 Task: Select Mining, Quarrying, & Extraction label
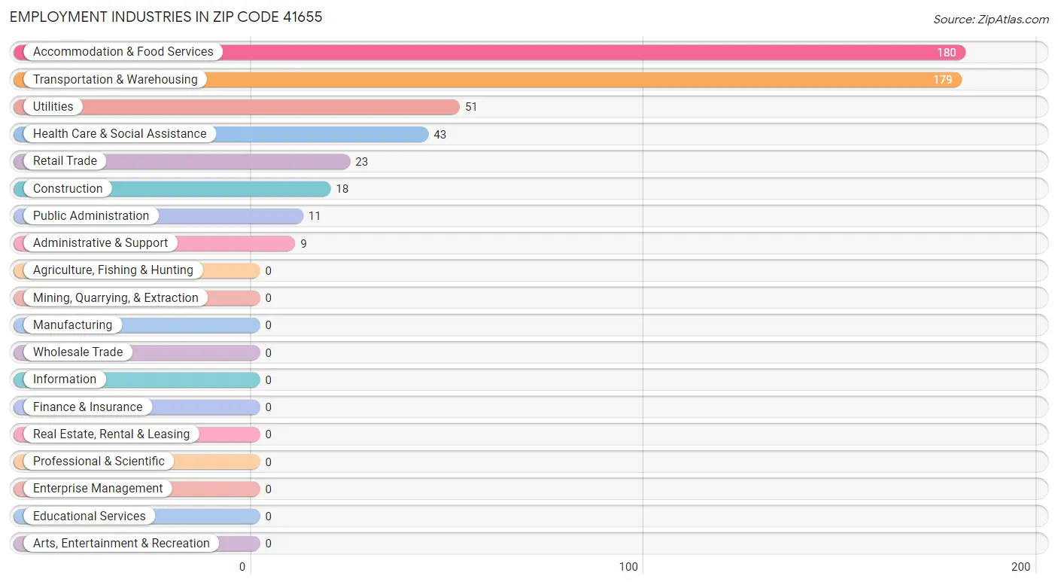[115, 297]
